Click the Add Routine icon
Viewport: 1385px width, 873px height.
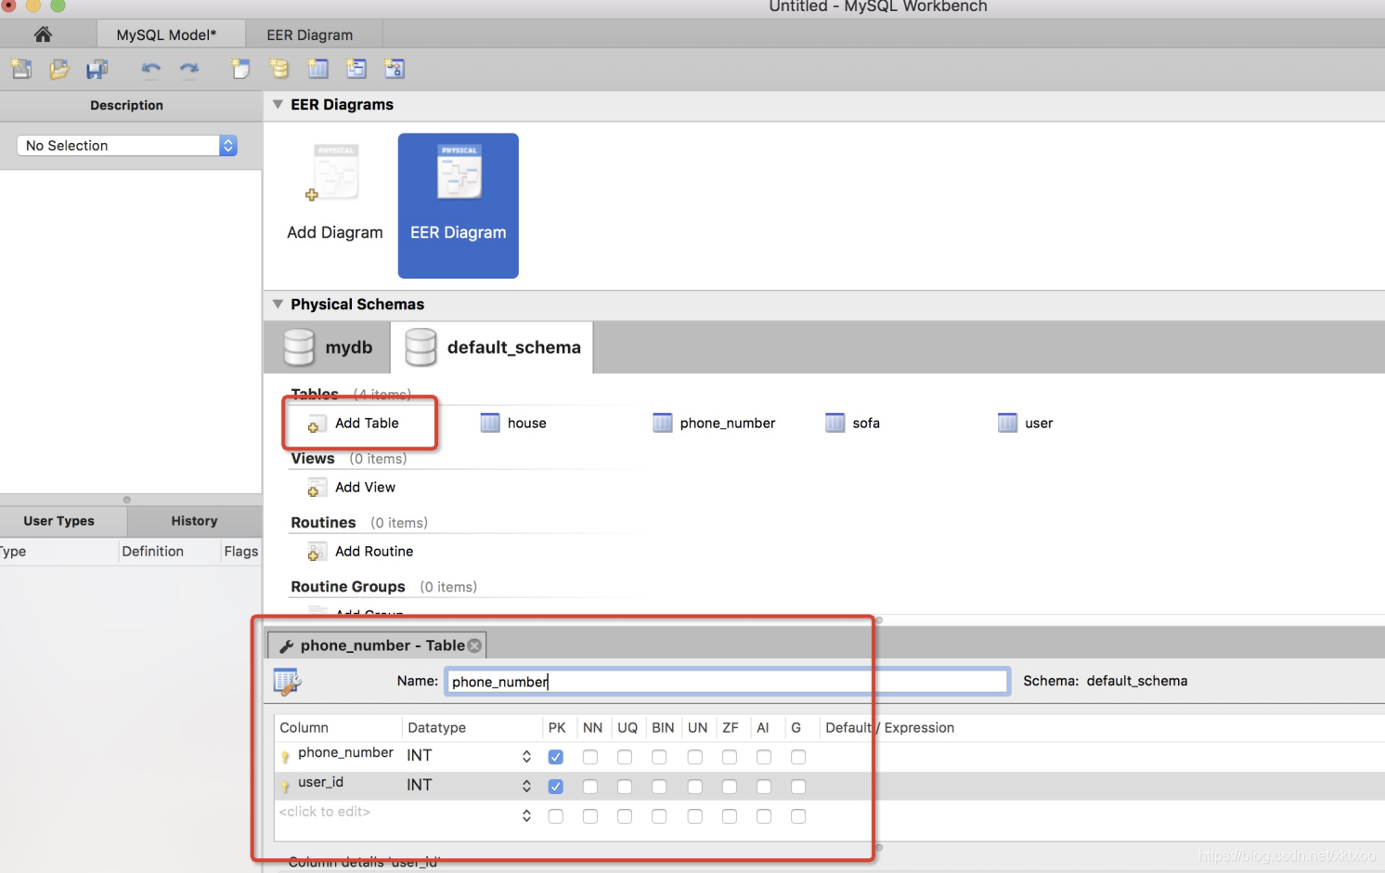[317, 552]
